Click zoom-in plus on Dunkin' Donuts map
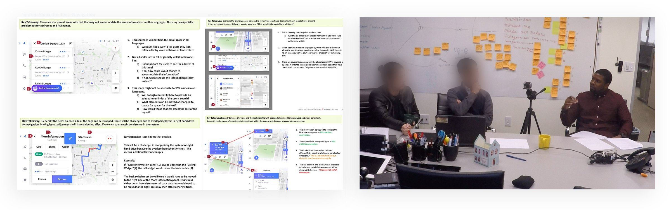Screen dimensions: 671x210 pos(115,73)
